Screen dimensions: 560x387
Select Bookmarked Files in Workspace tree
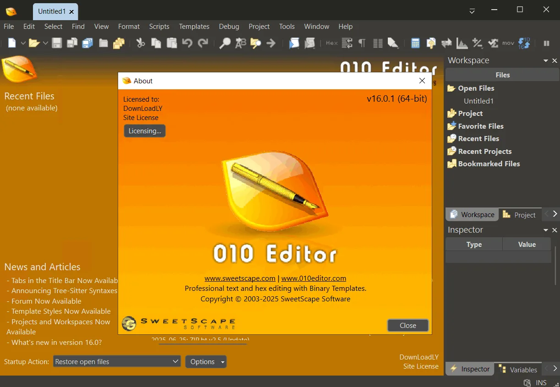pos(489,164)
